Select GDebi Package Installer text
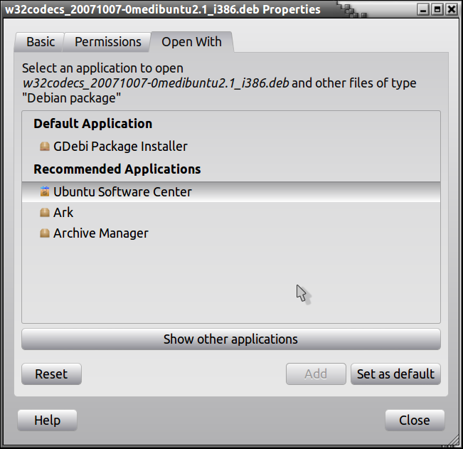463x449 pixels. 120,147
